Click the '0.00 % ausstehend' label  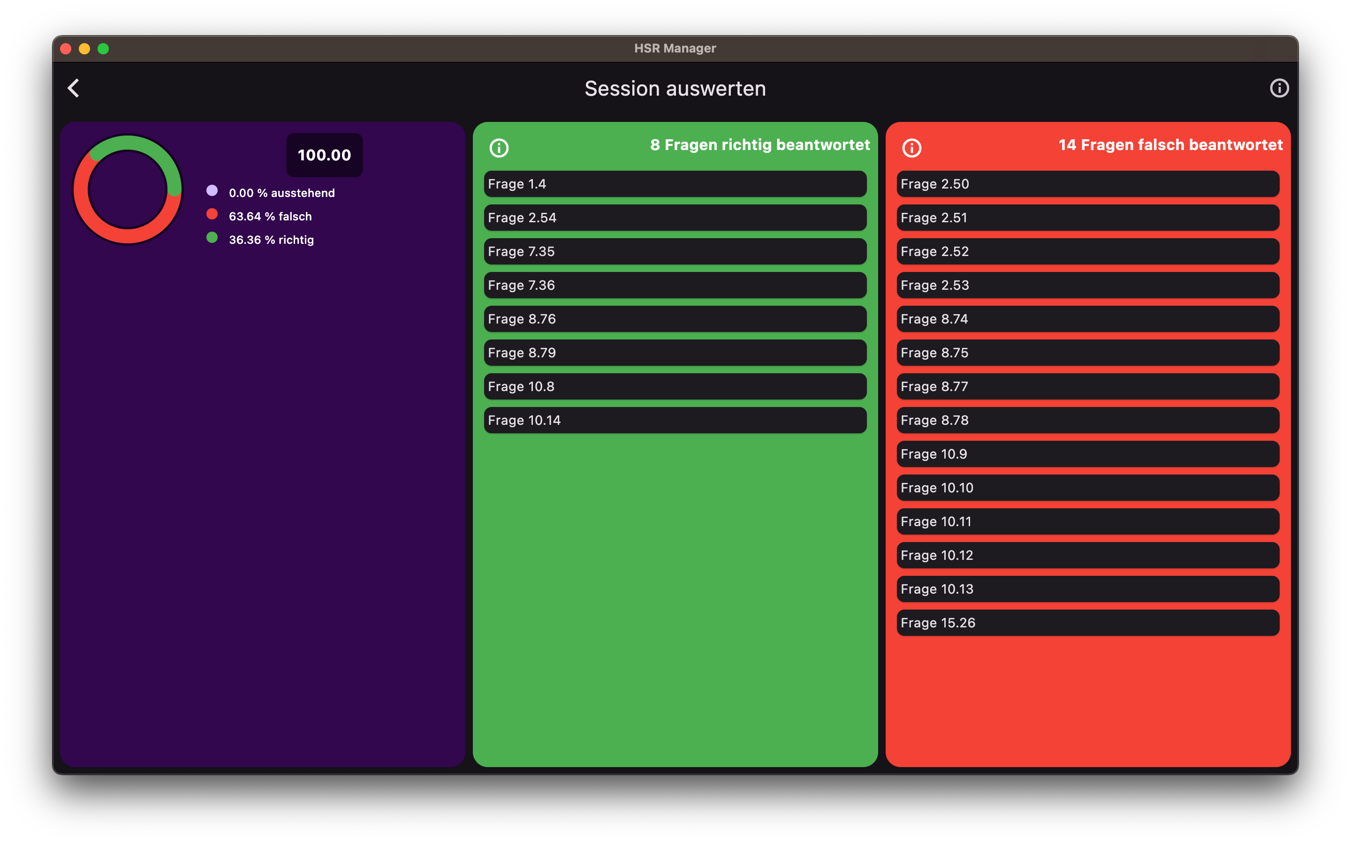click(x=282, y=193)
